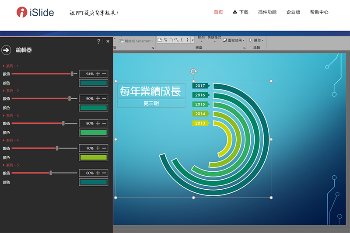Click the 選取 cursor icon
Viewport: 350px width, 233px height.
[251, 40]
